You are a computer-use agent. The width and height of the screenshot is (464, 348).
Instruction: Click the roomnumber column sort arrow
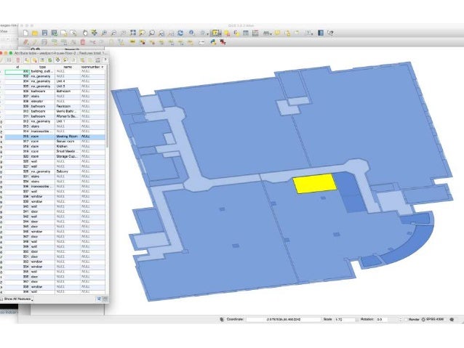click(103, 67)
